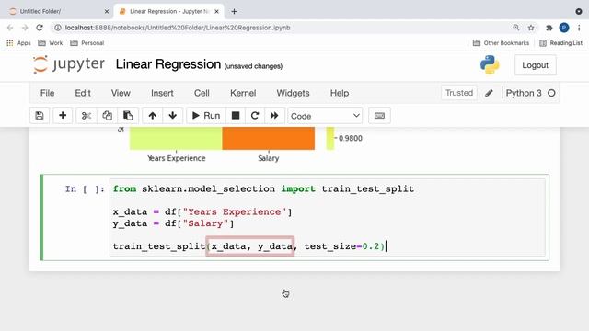589x331 pixels.
Task: Restart kernel with circular arrow icon
Action: coord(255,116)
